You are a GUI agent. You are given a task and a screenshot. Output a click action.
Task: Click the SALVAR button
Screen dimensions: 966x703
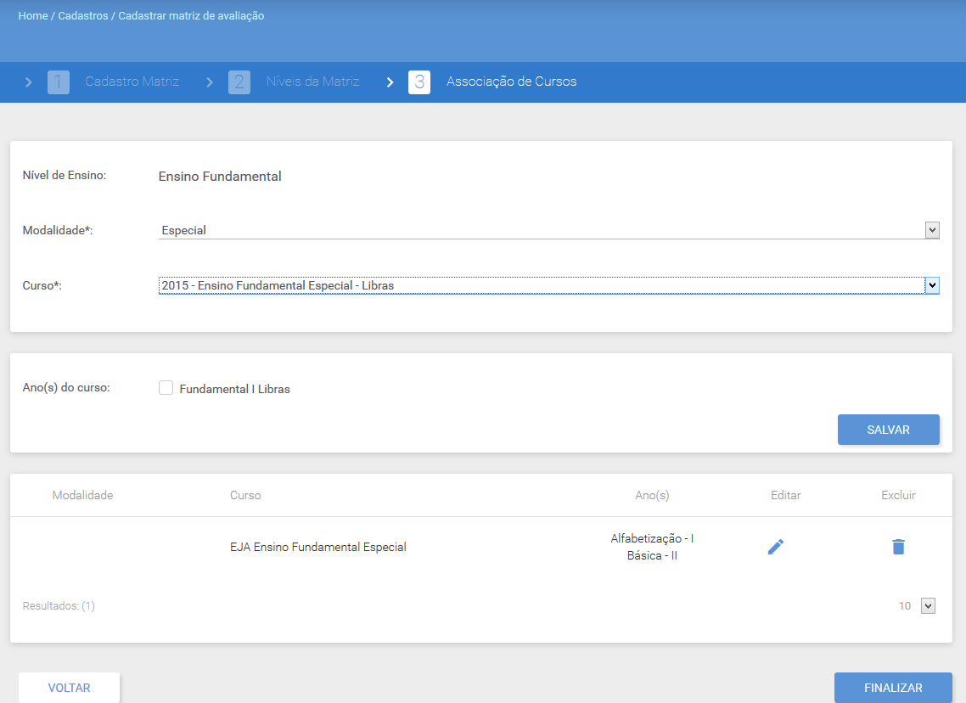[889, 430]
